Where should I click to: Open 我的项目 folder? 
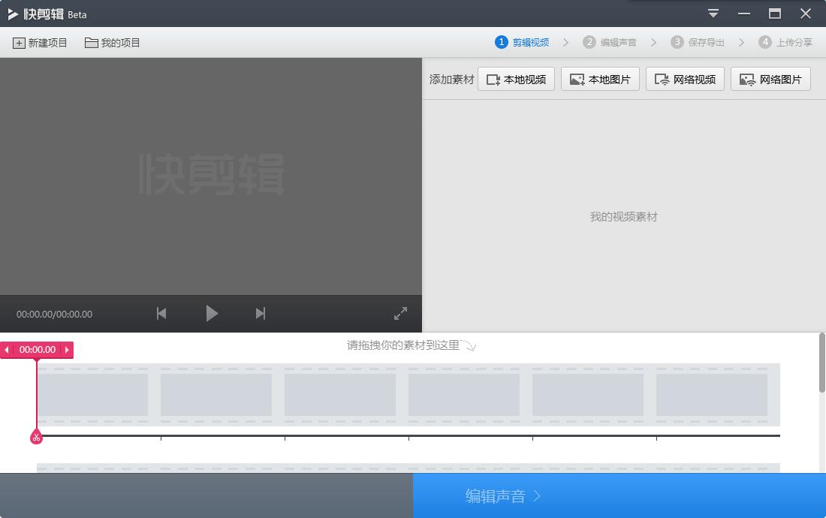112,43
